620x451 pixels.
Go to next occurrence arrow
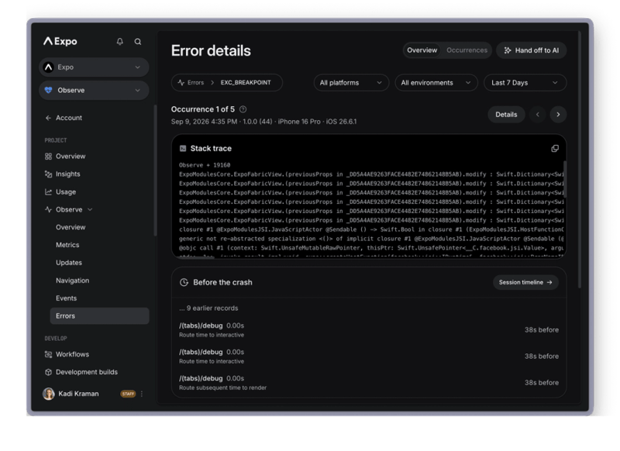pos(558,115)
